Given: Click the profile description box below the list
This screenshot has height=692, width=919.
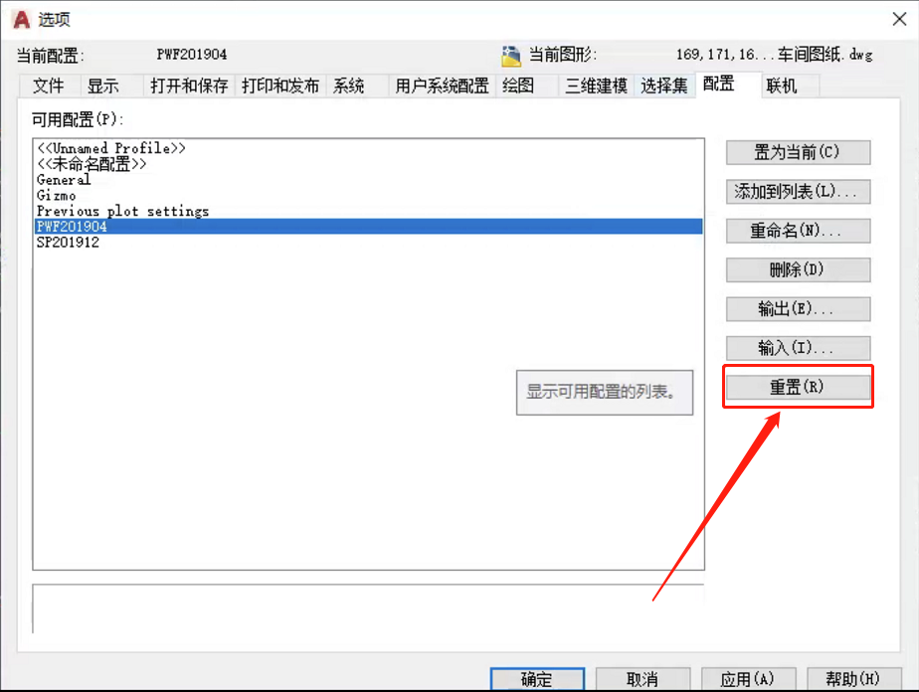Looking at the screenshot, I should (x=369, y=608).
